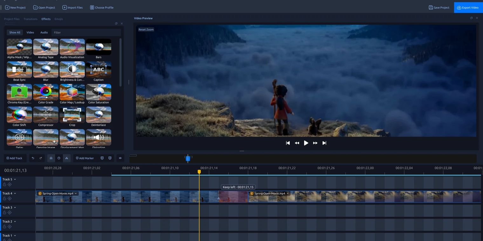Screen dimensions: 483x241
Task: Click the Add Marker button
Action: tap(85, 158)
